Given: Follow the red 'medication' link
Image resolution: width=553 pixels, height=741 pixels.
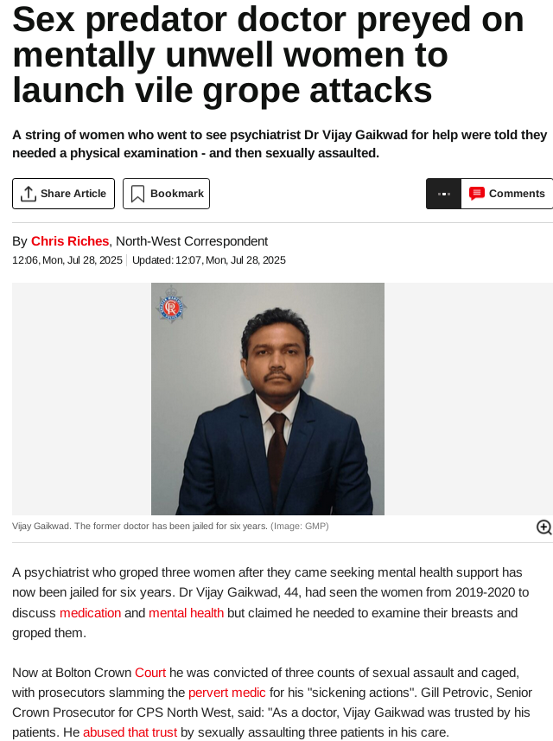Looking at the screenshot, I should (x=90, y=613).
